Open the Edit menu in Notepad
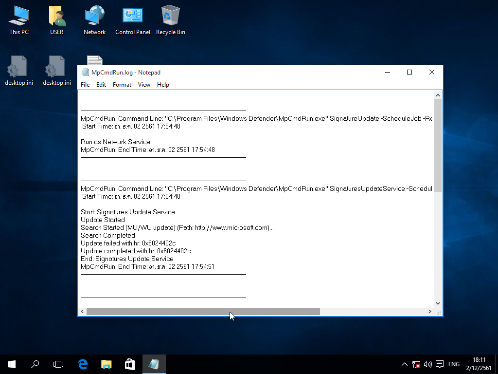This screenshot has width=498, height=374. tap(101, 85)
